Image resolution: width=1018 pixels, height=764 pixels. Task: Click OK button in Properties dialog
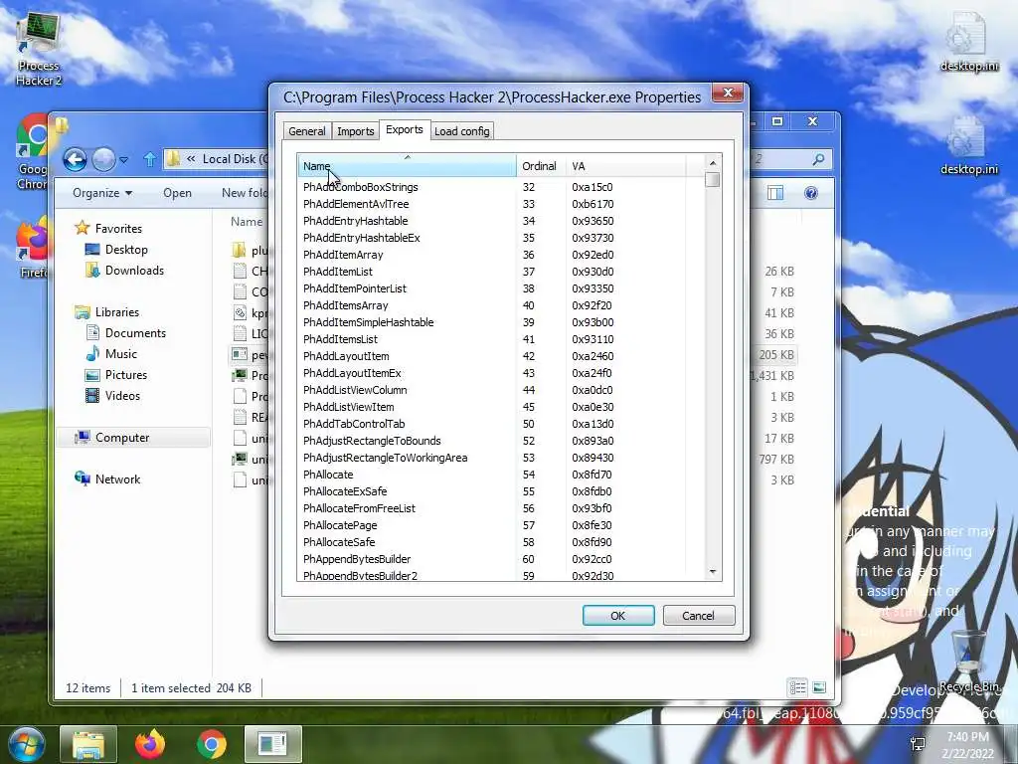[x=618, y=615]
